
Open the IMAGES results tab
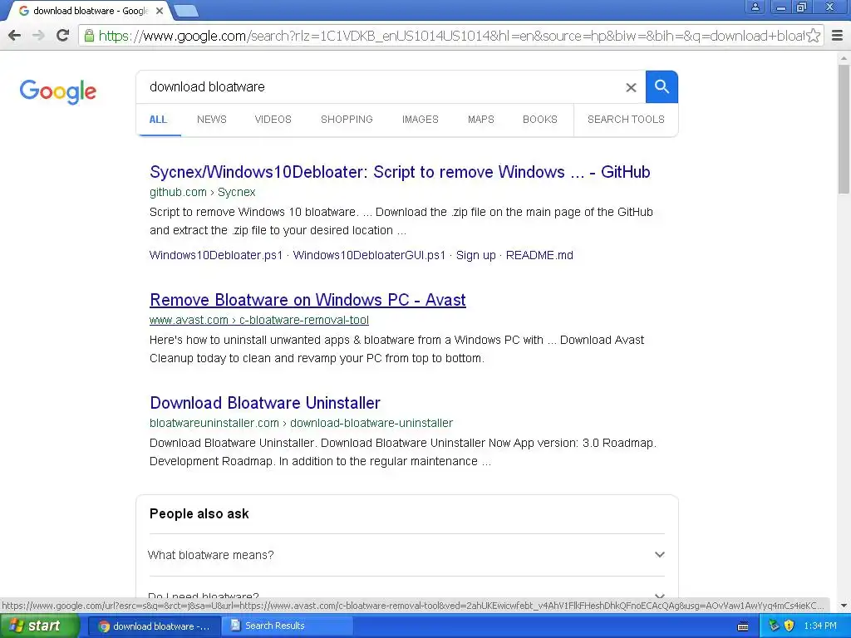[x=420, y=120]
